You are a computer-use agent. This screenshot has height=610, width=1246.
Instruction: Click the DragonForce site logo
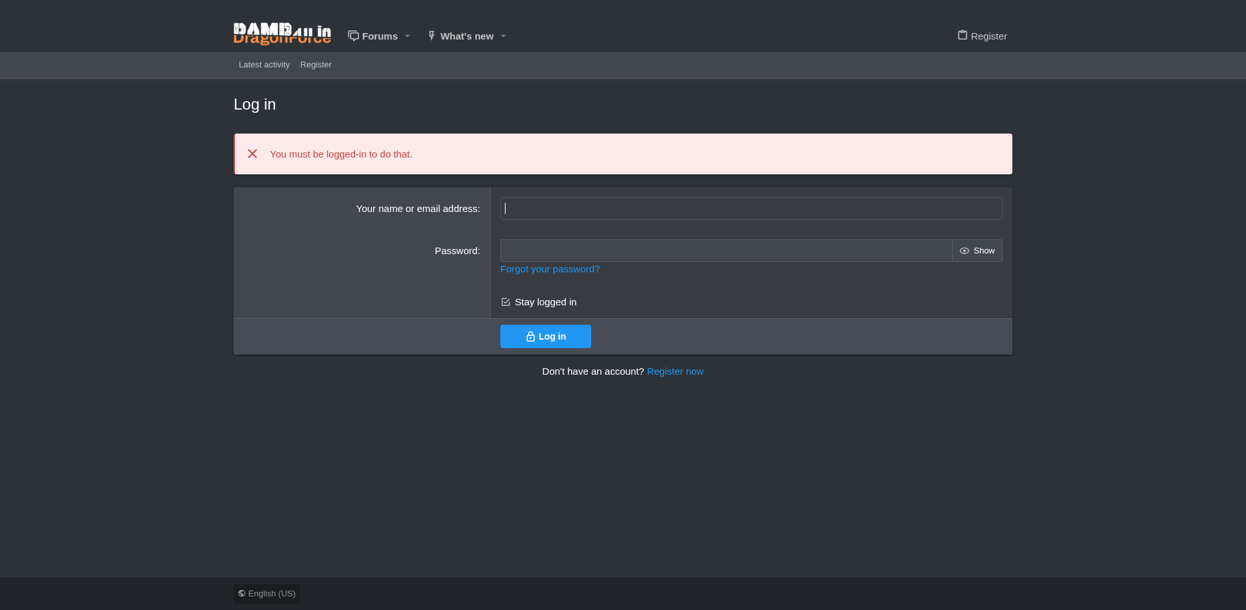tap(282, 34)
